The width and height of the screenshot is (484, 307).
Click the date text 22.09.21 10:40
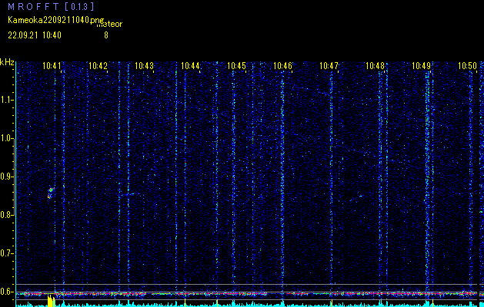[x=35, y=35]
